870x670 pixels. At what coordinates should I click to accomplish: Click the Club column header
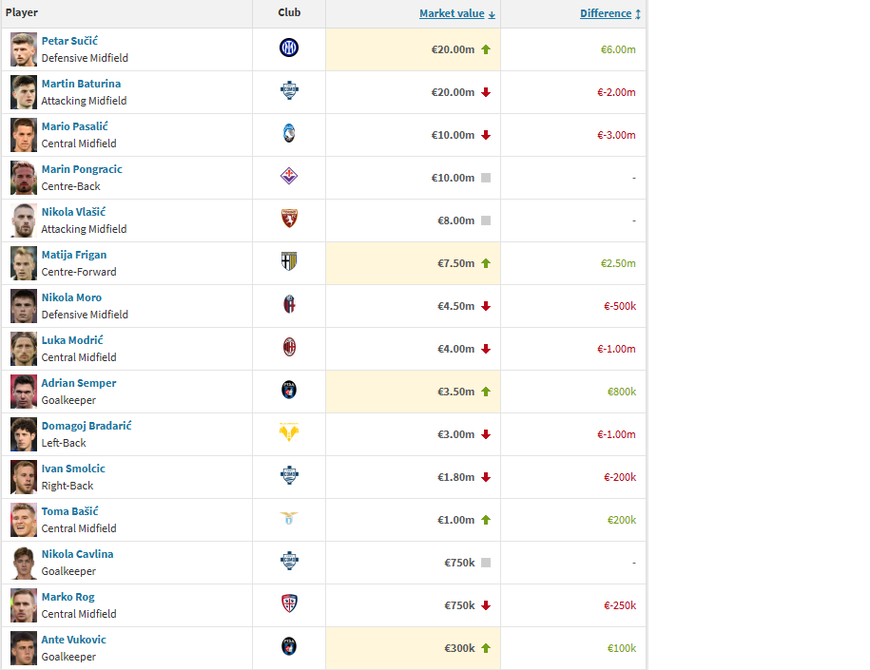pyautogui.click(x=289, y=13)
